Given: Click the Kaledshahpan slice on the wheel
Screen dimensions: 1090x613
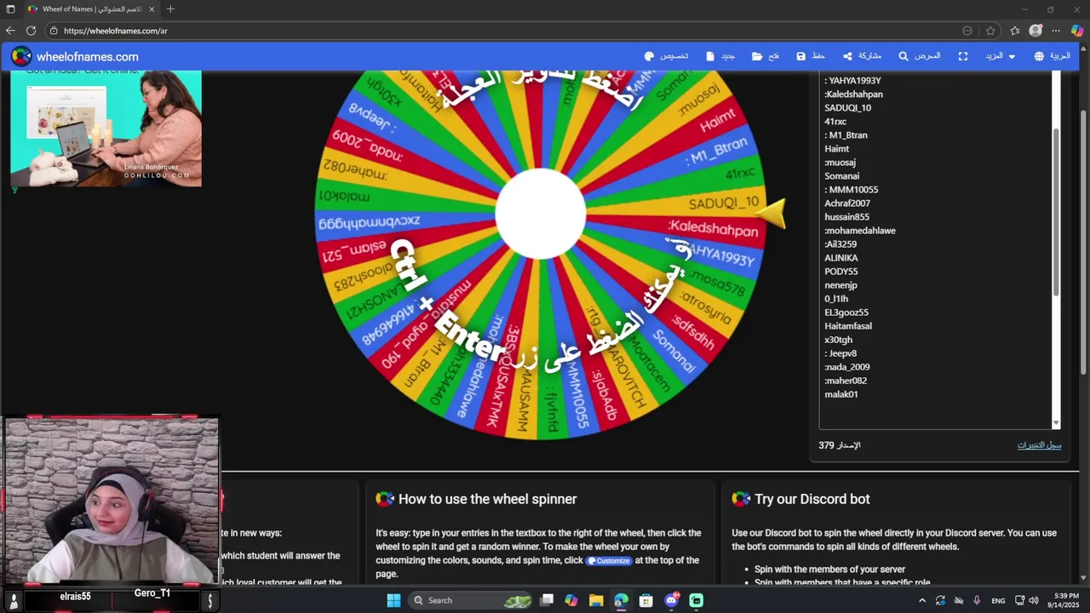Looking at the screenshot, I should [x=714, y=227].
